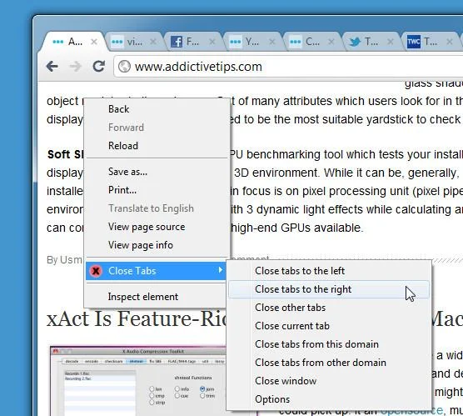Close the Facebook tab with its X
This screenshot has height=416, width=463.
point(212,42)
